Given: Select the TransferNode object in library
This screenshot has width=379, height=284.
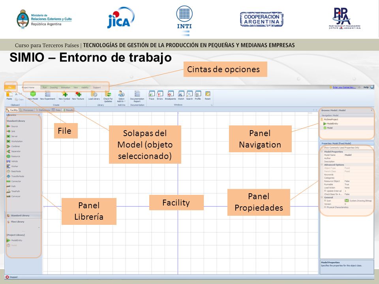Looking at the screenshot, I should coord(15,177).
